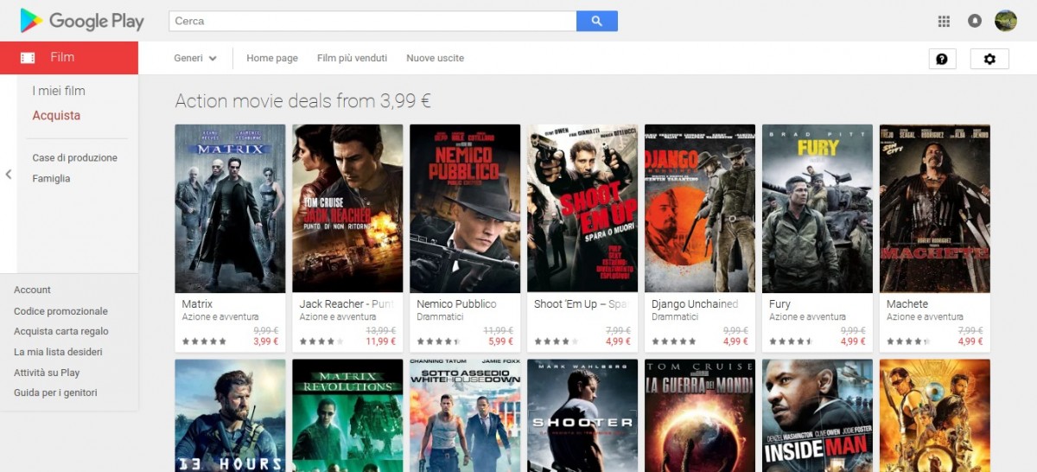Open the Jack Reacher movie poster
Image resolution: width=1037 pixels, height=472 pixels.
347,208
